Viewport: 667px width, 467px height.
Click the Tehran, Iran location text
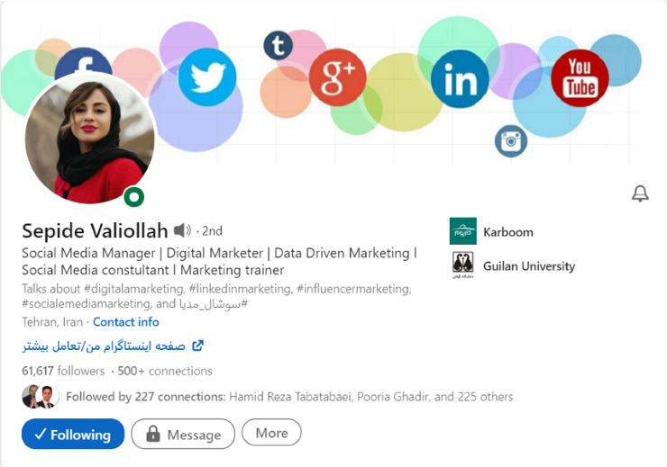coord(52,322)
